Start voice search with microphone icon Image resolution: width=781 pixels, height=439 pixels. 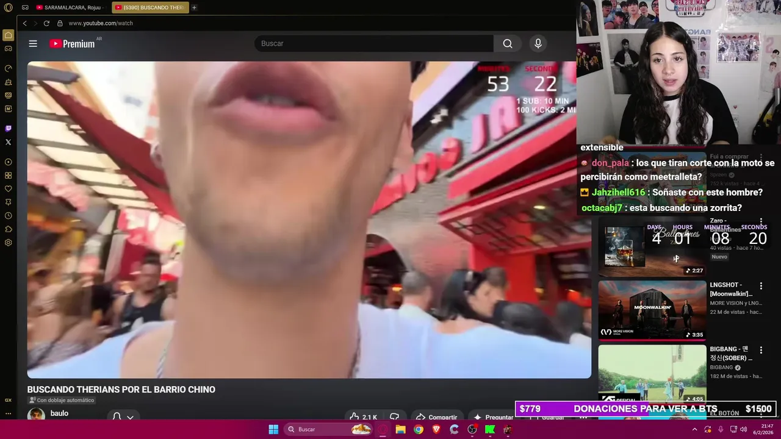tap(538, 43)
